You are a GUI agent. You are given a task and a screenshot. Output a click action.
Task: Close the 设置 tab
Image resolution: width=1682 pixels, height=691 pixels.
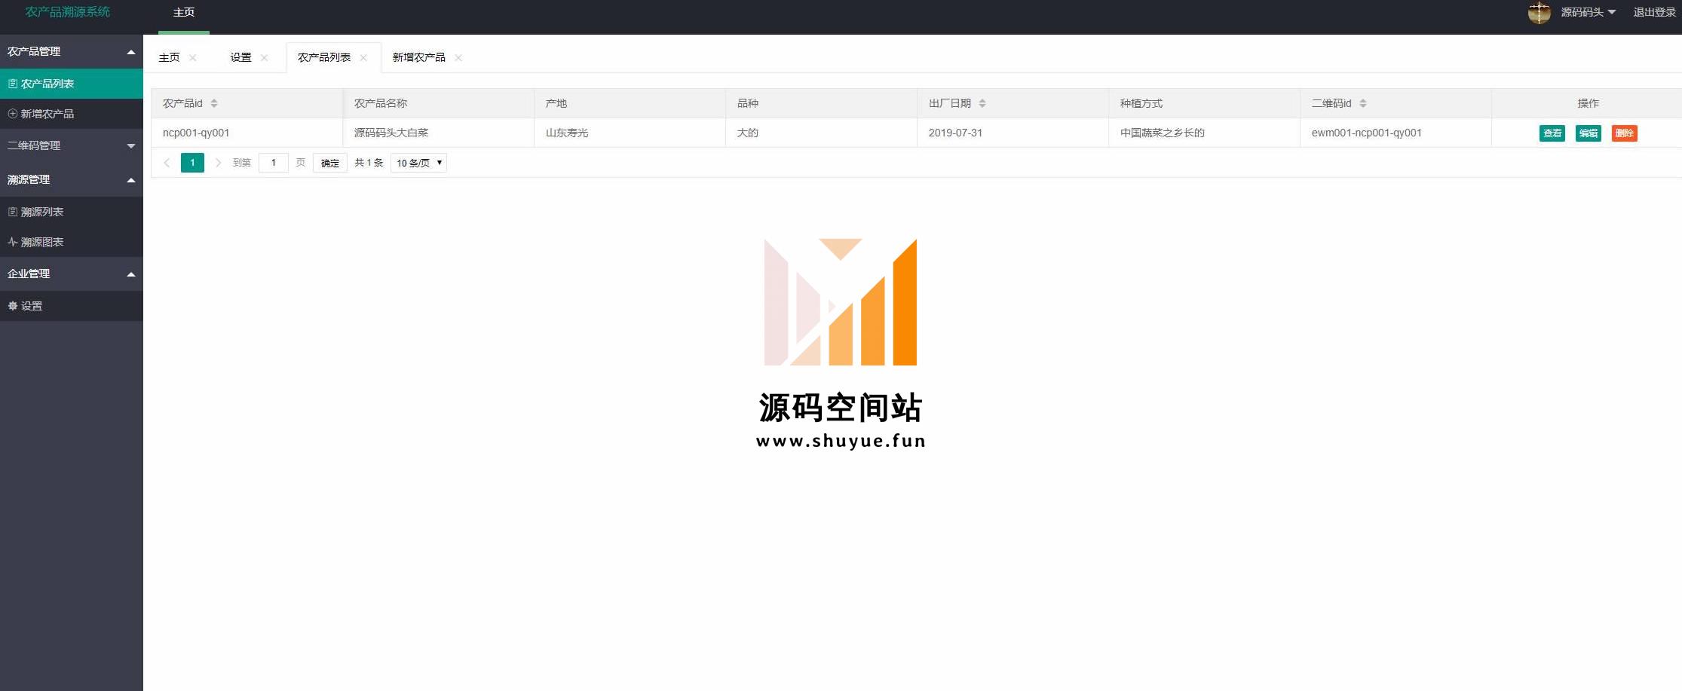[x=264, y=58]
